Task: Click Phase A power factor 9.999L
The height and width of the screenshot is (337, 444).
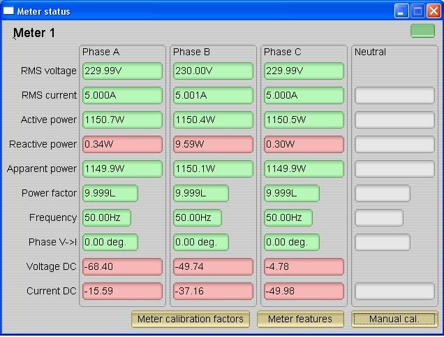Action: point(110,193)
